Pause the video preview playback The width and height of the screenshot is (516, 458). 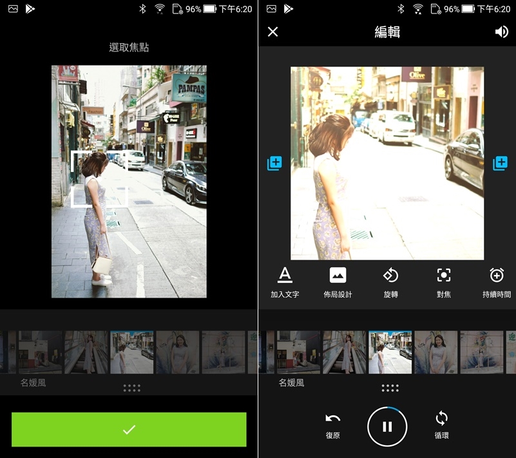point(387,426)
